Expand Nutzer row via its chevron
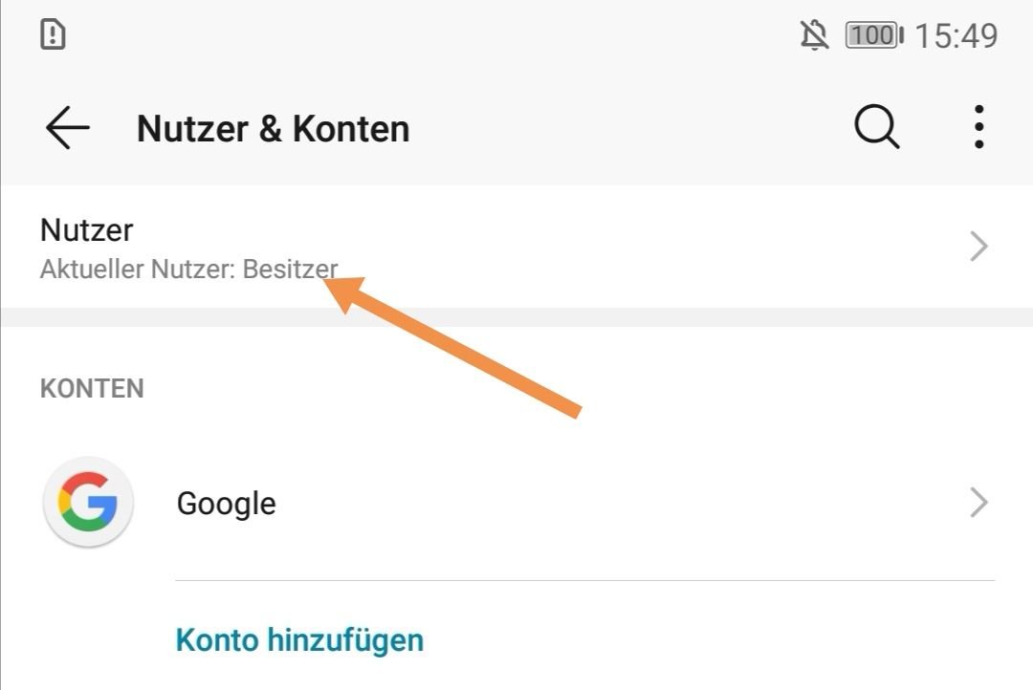Viewport: 1033px width, 690px height. coord(979,247)
